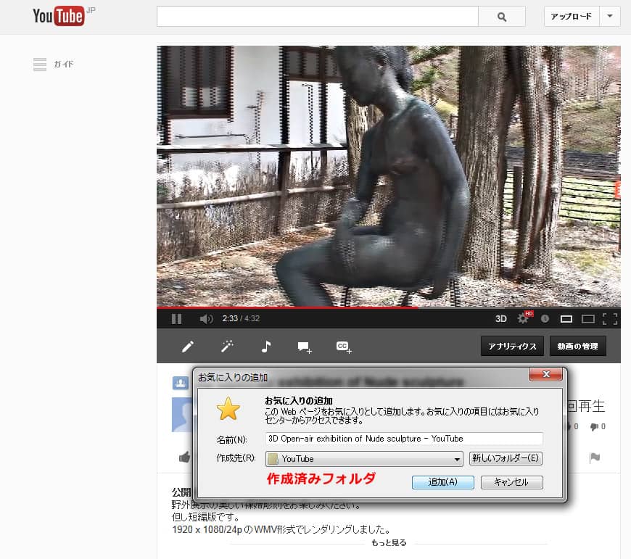Viewport: 631px width, 559px height.
Task: Open the Enhancements magic wand tool
Action: pyautogui.click(x=227, y=347)
